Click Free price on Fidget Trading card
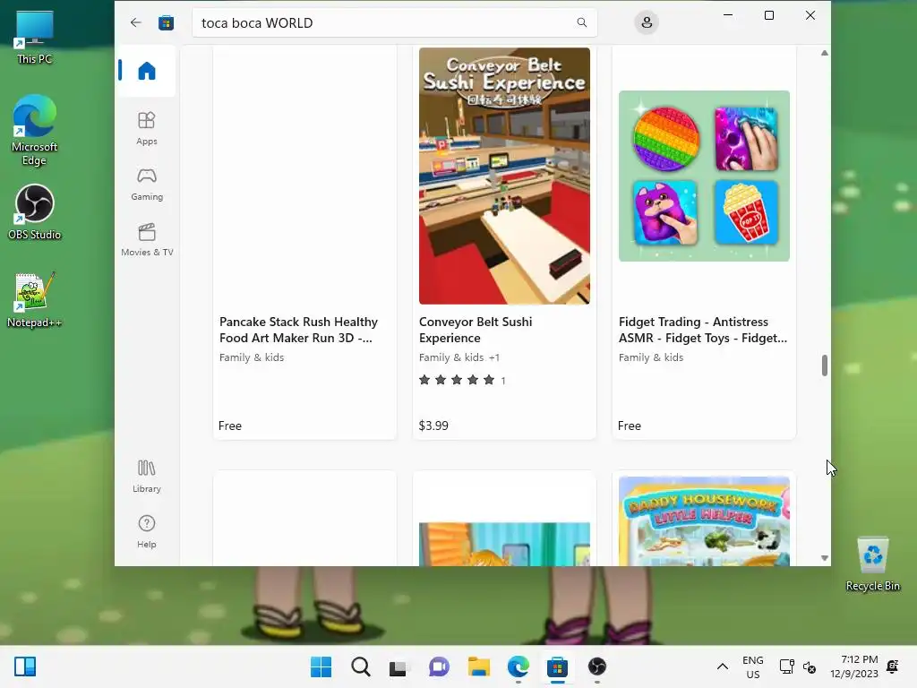 coord(630,426)
